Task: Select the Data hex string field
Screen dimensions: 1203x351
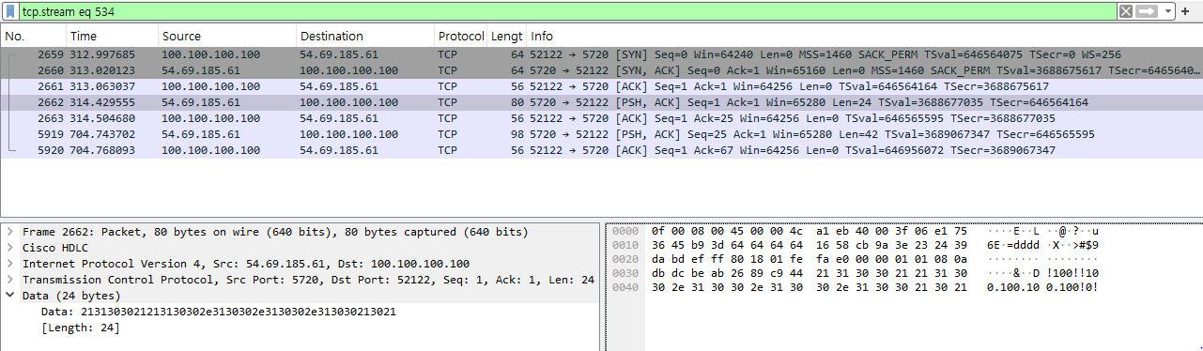Action: click(x=219, y=312)
